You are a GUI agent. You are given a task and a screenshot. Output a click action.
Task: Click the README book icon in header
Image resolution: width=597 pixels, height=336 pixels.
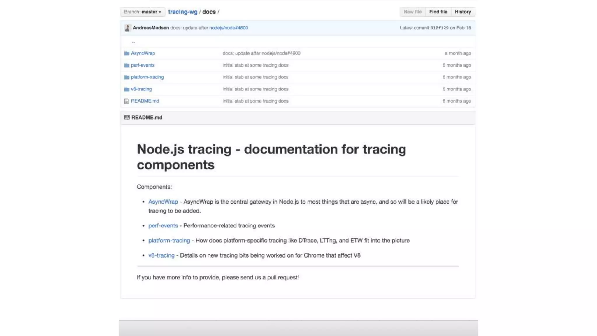(127, 118)
